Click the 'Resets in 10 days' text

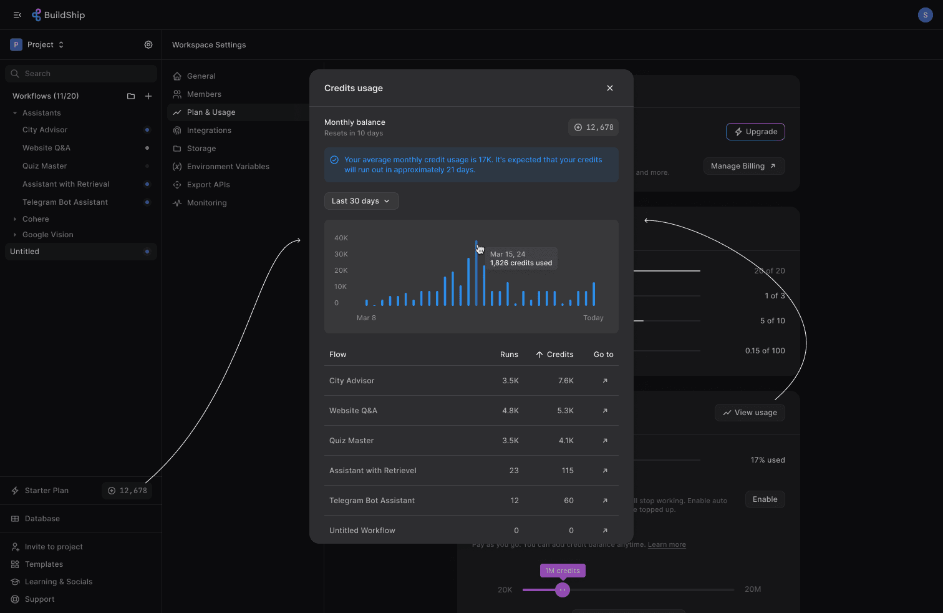(354, 134)
